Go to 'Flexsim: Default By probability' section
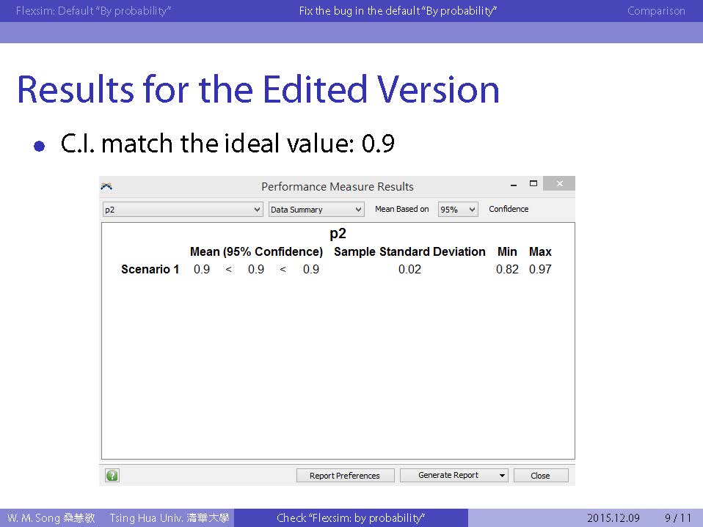 (x=93, y=11)
